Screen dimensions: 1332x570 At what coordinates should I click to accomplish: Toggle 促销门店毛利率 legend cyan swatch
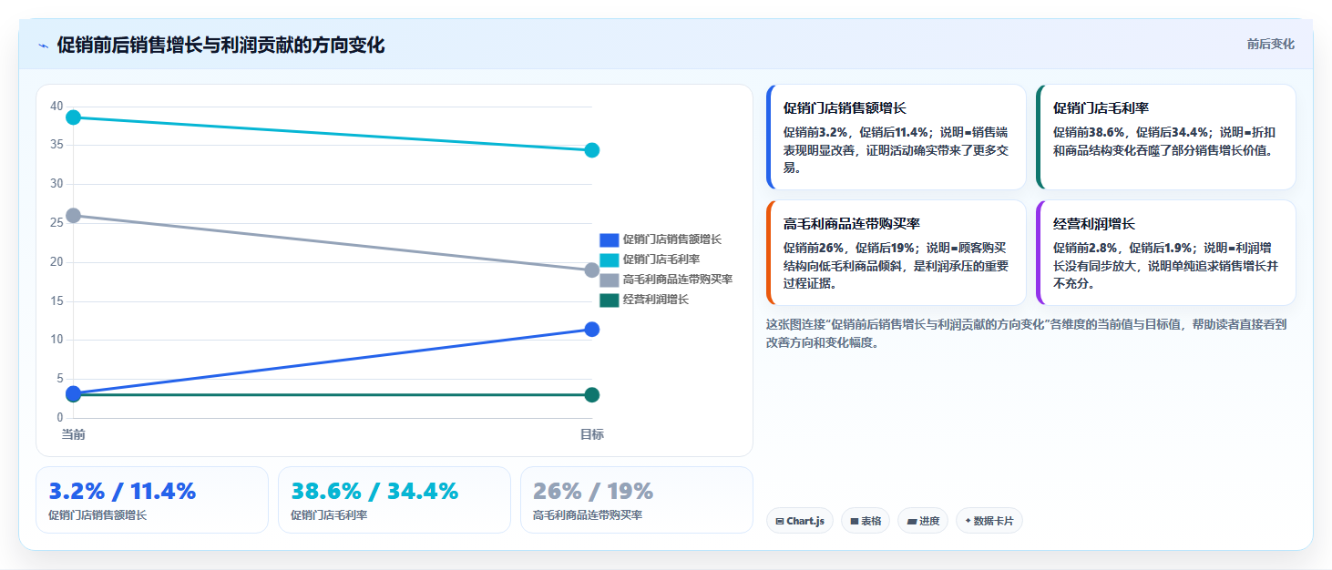(609, 260)
